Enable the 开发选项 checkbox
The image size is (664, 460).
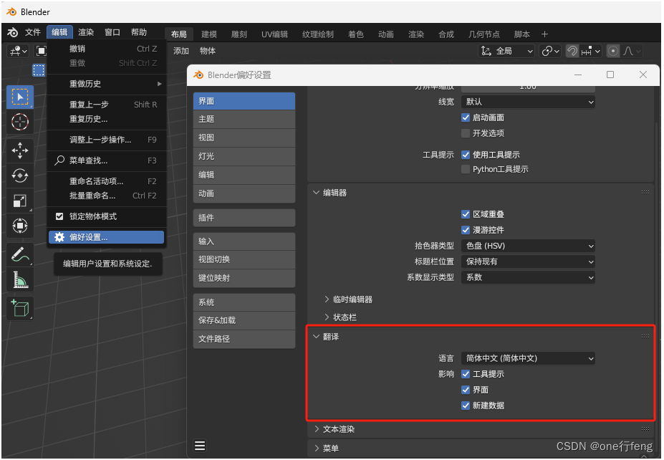pos(466,133)
